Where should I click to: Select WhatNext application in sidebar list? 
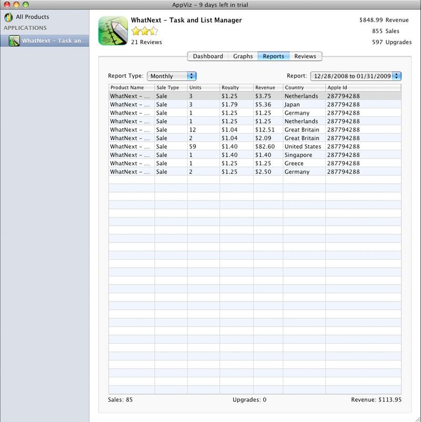[54, 41]
